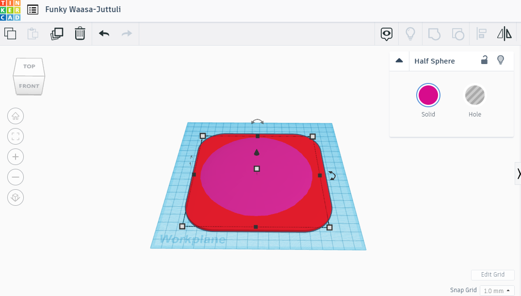Zoom out with the minus button
This screenshot has height=296, width=521.
point(16,177)
